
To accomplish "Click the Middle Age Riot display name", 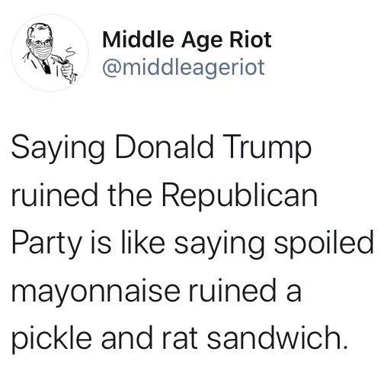I will [187, 40].
